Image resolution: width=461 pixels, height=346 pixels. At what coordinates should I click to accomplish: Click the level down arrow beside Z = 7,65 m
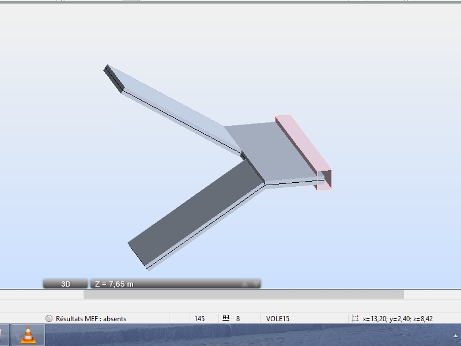point(256,284)
